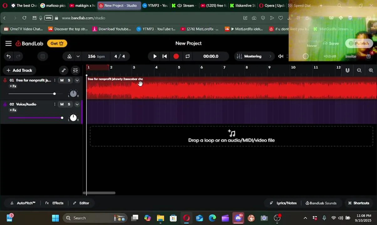The width and height of the screenshot is (377, 225).
Task: Open the OmeTV Video Chat bookmark
Action: (x=23, y=29)
